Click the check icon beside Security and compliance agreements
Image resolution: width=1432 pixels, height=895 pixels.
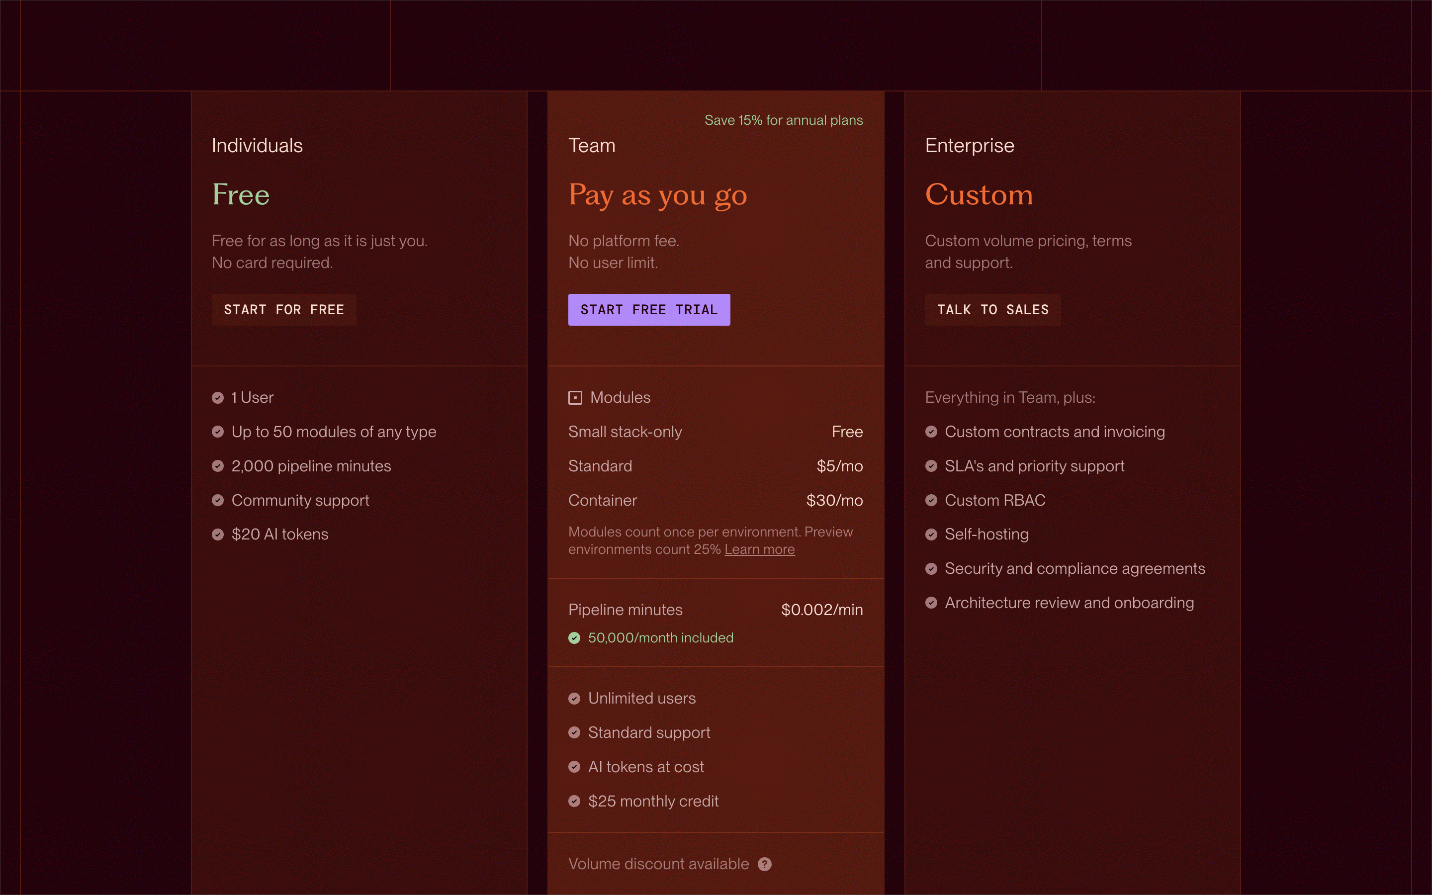pos(931,568)
